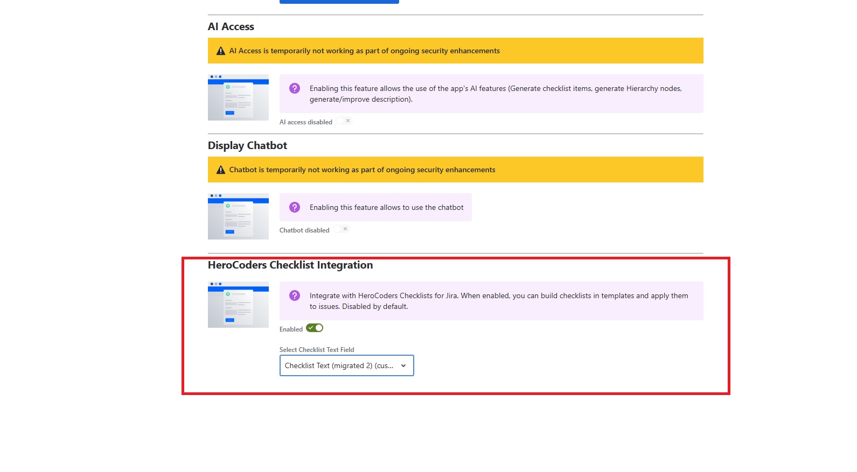The width and height of the screenshot is (857, 472).
Task: Click the HeroCoders Checklist preview thumbnail
Action: coord(238,305)
